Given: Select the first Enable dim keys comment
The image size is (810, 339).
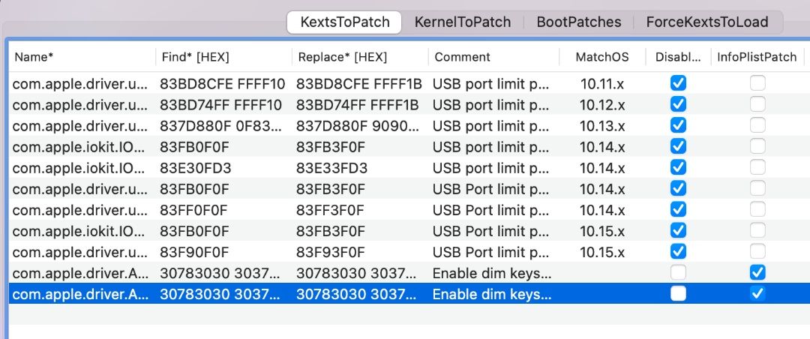Looking at the screenshot, I should pos(492,273).
